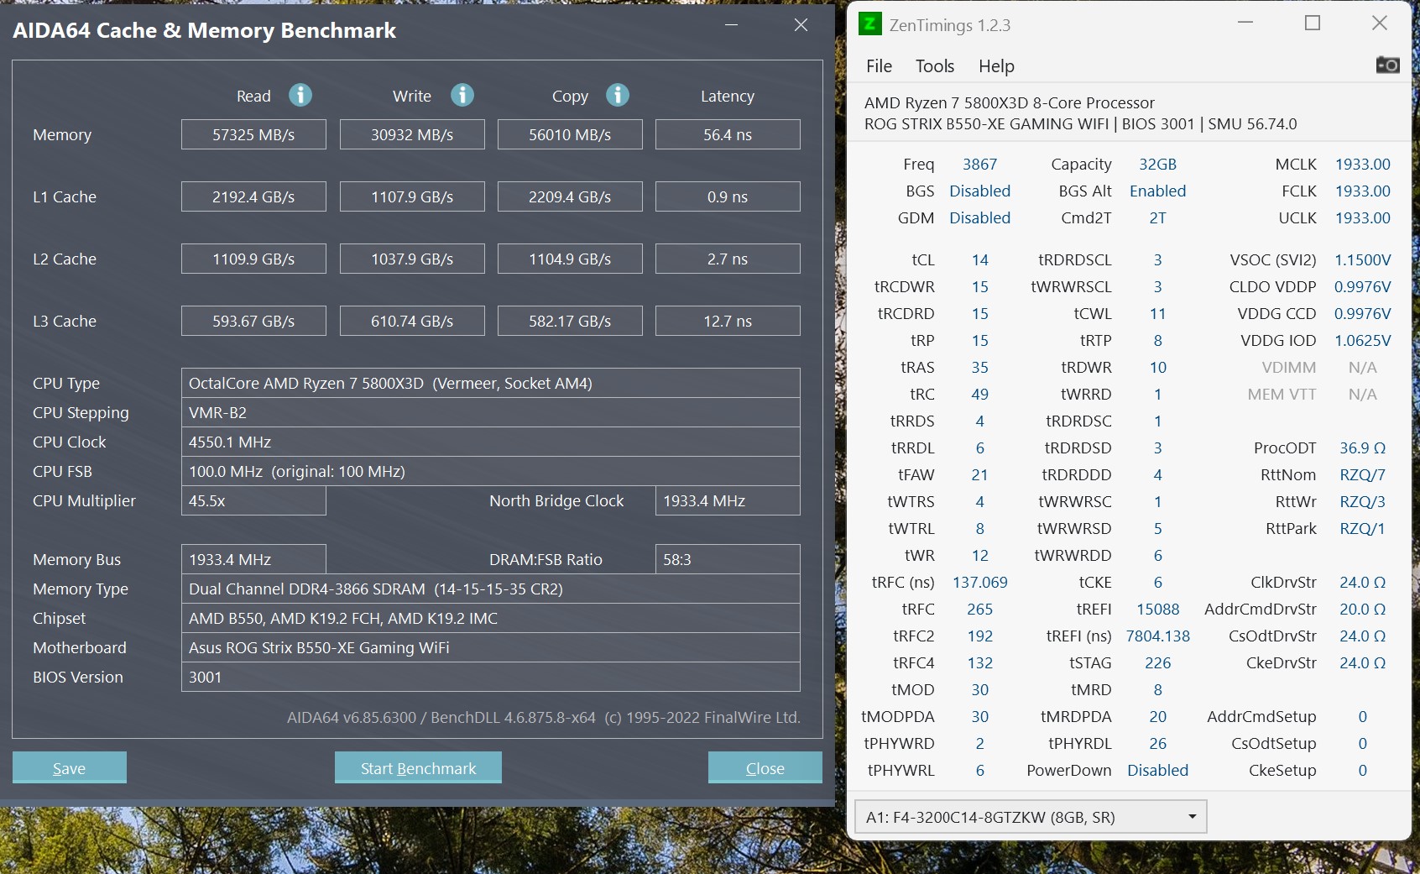This screenshot has height=874, width=1420.
Task: Click the Memory Type DDR4-3866 field
Action: [491, 589]
